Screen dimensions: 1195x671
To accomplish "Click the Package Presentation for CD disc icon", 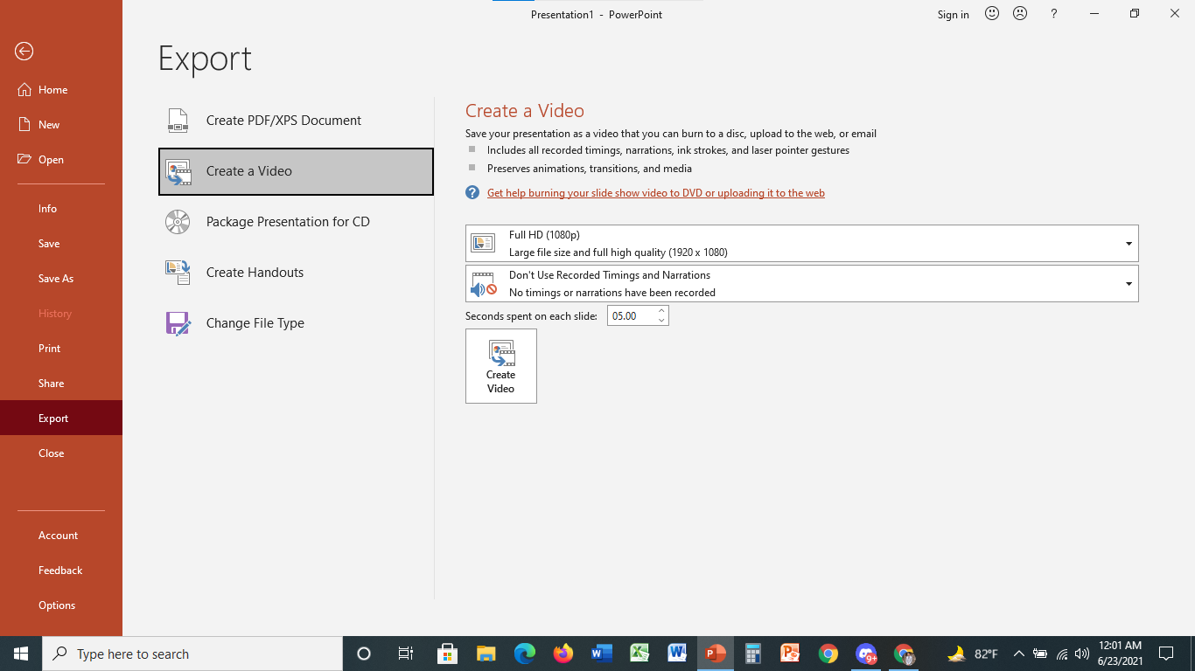I will (x=178, y=222).
